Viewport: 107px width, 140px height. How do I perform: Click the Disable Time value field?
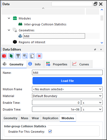coord(56,109)
